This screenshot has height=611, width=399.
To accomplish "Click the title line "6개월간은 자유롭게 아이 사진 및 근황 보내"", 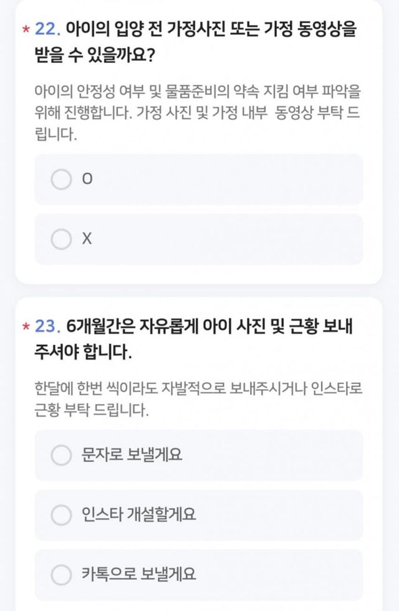I will [213, 327].
